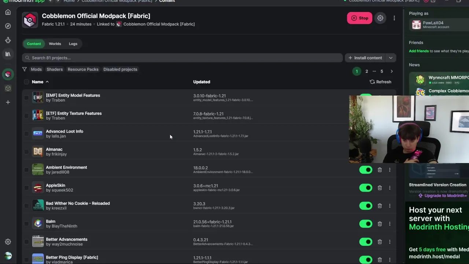Click the Wynncraft MMORPG server icon
Image resolution: width=469 pixels, height=264 pixels.
pyautogui.click(x=420, y=79)
